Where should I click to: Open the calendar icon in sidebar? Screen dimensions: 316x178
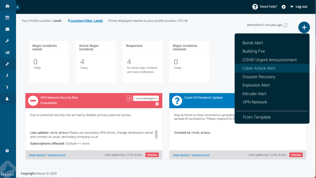7,18
